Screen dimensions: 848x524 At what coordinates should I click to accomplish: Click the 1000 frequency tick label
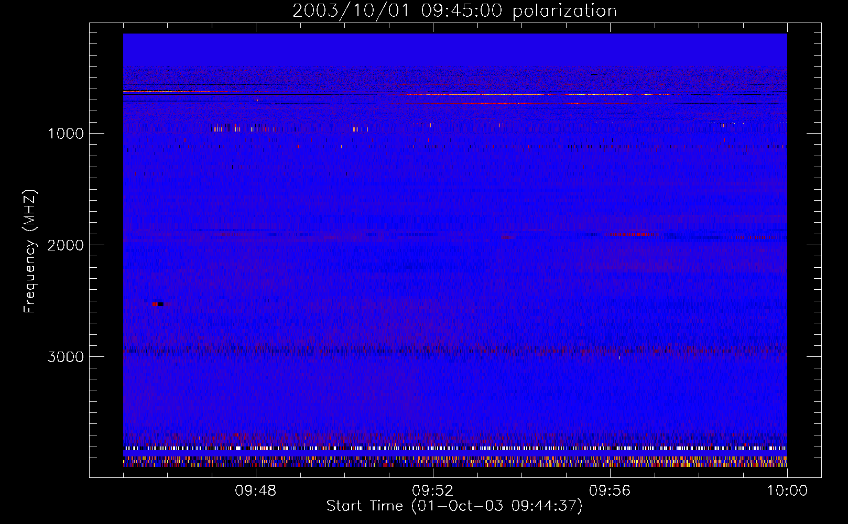click(x=66, y=134)
